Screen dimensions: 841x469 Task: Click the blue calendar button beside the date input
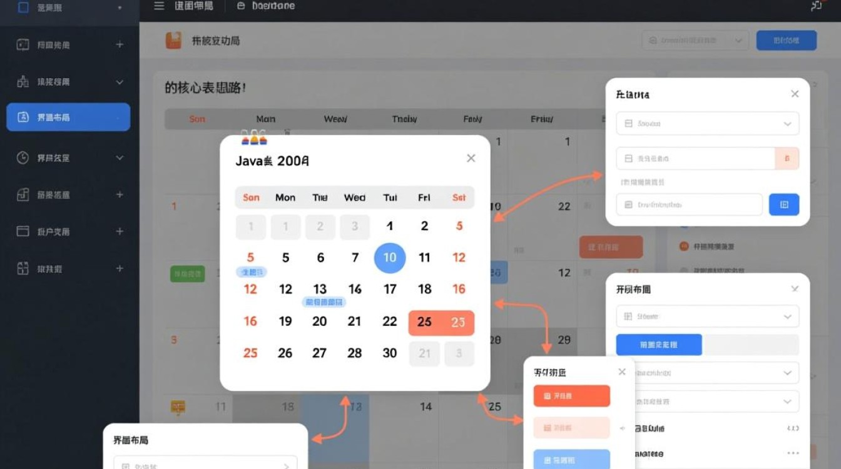click(x=784, y=204)
